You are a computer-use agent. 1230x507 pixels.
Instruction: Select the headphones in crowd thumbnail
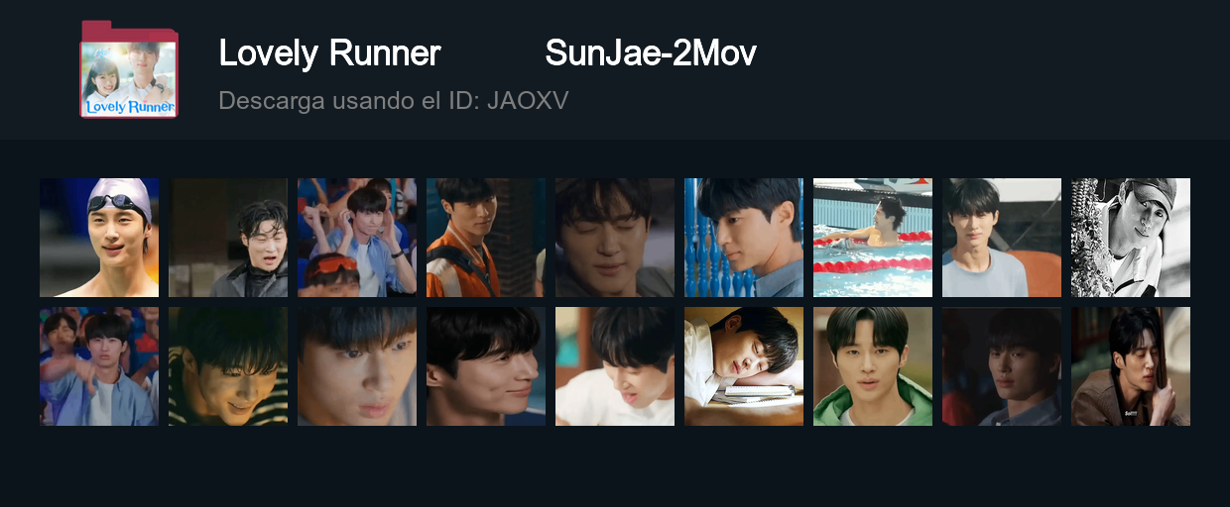[357, 238]
